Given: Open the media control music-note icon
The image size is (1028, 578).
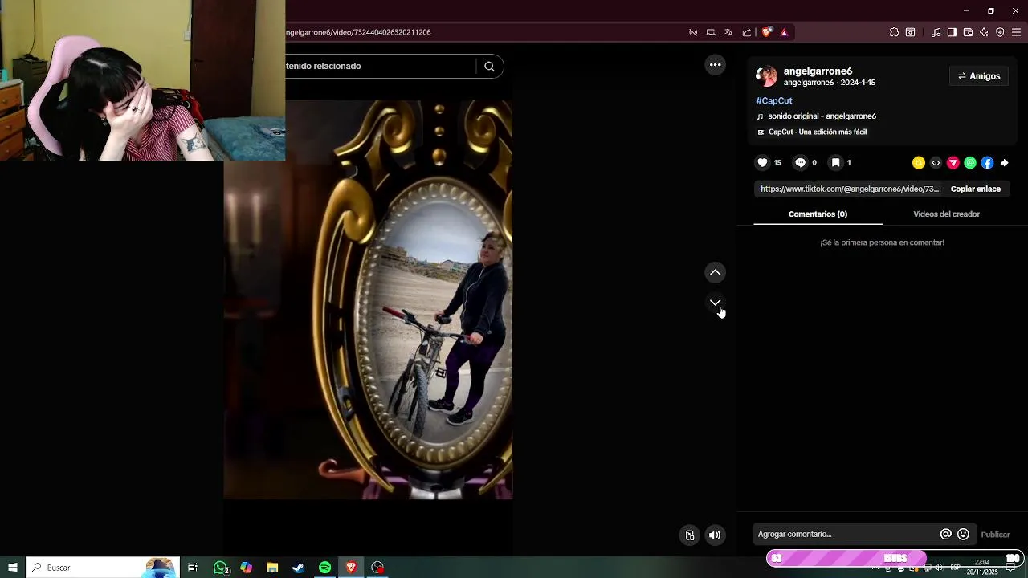Looking at the screenshot, I should [936, 32].
